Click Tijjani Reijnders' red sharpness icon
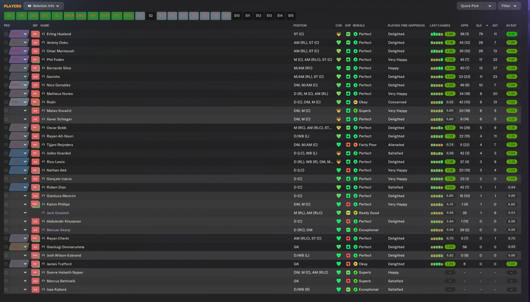Viewport: 530px width, 302px height. (348, 145)
